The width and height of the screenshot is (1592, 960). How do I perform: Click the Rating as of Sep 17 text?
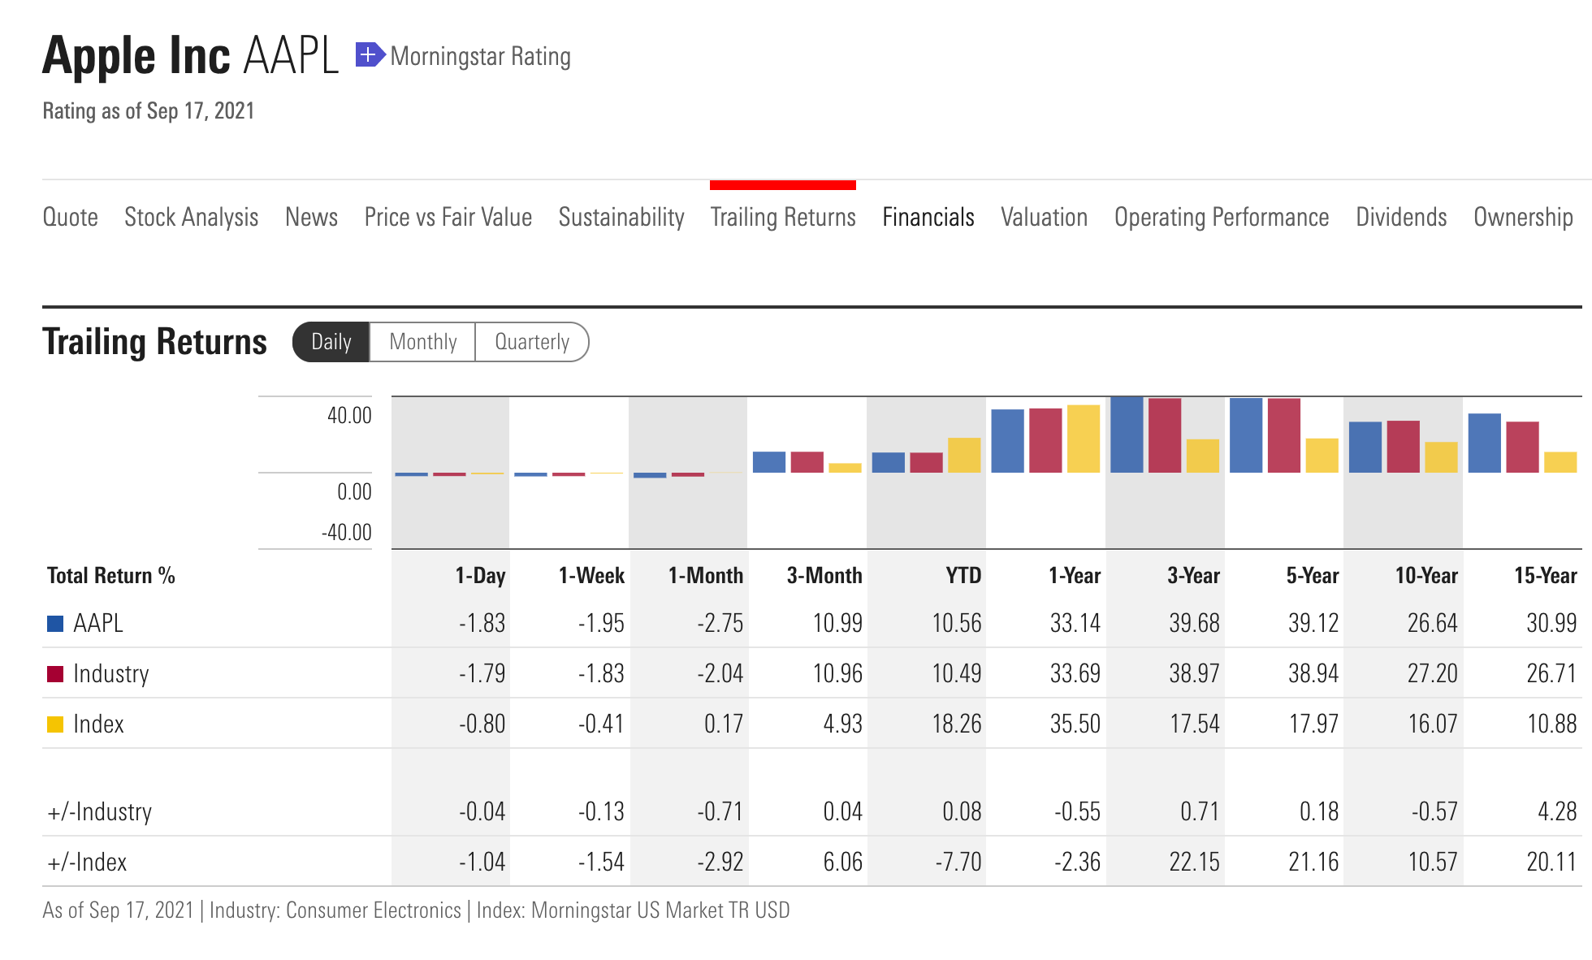coord(149,111)
